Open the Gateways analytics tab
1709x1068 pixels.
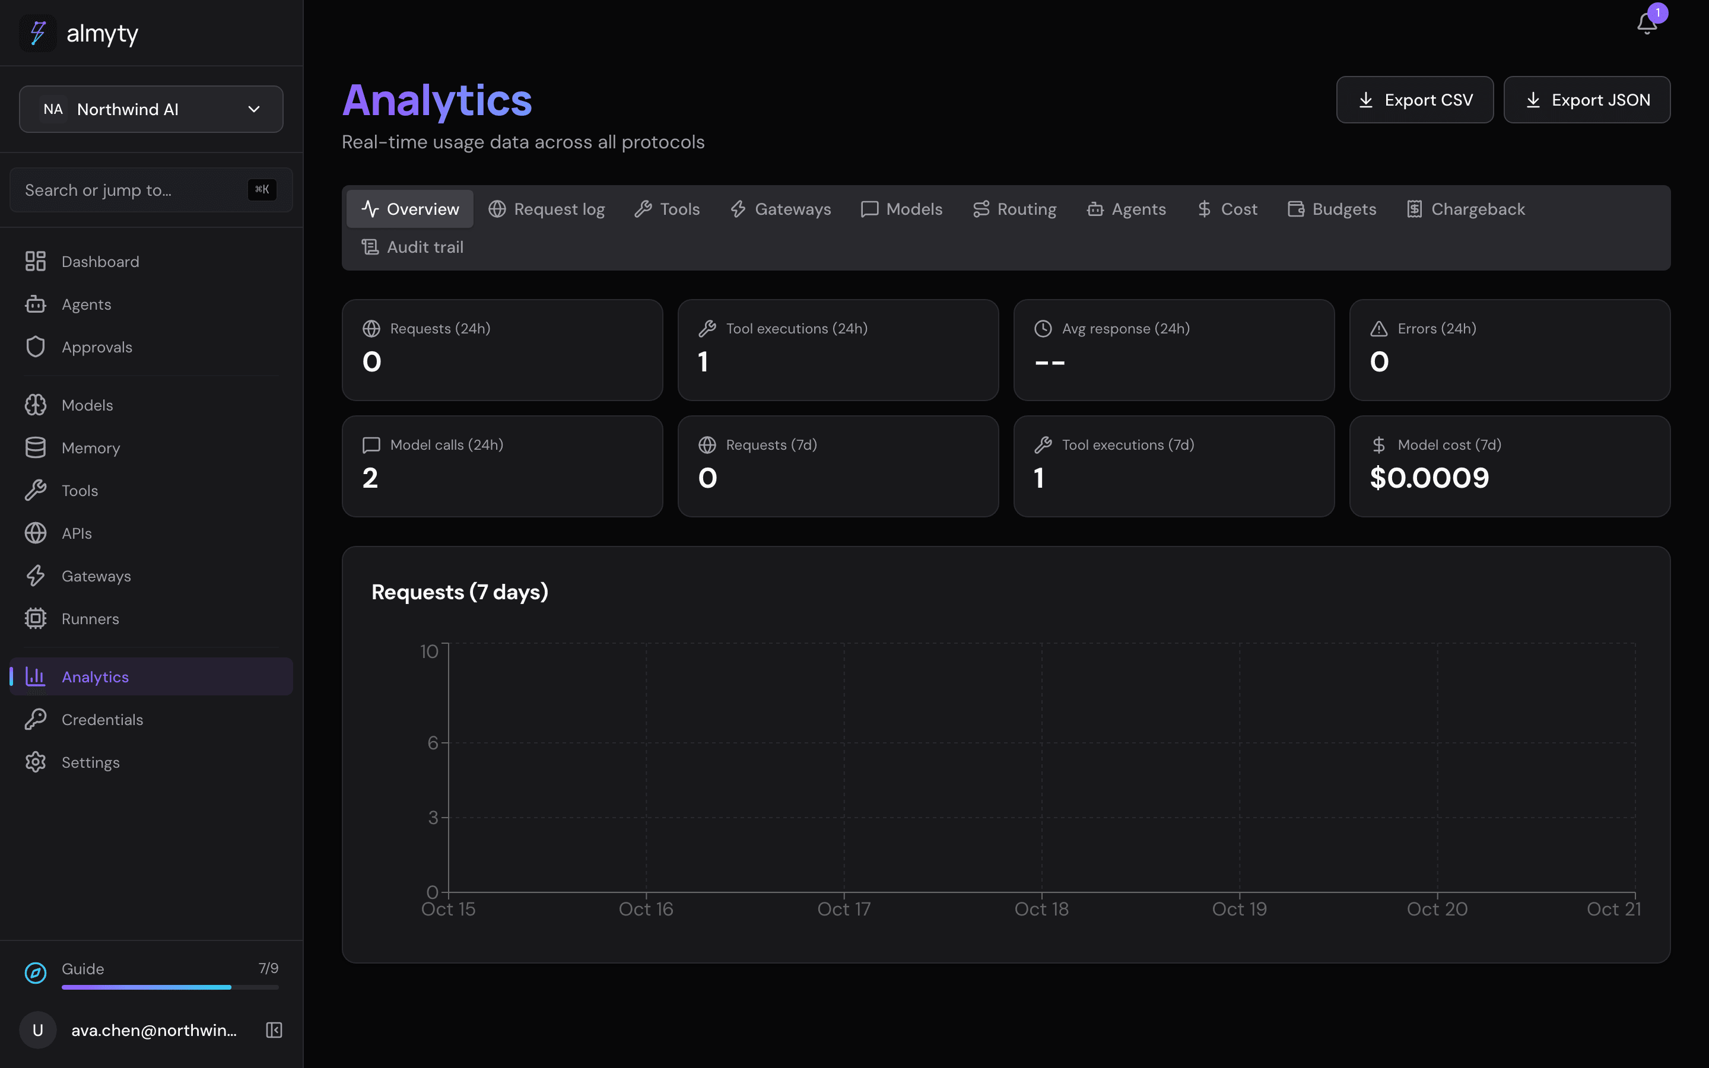coord(780,209)
